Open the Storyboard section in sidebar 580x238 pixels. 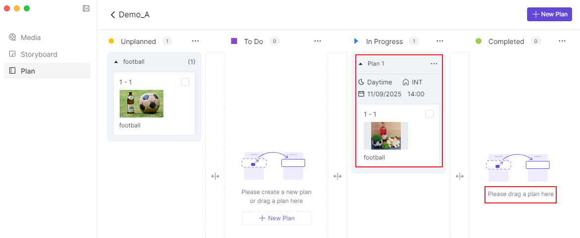[x=39, y=54]
